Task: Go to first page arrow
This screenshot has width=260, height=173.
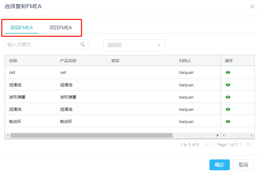Action: click(x=207, y=144)
